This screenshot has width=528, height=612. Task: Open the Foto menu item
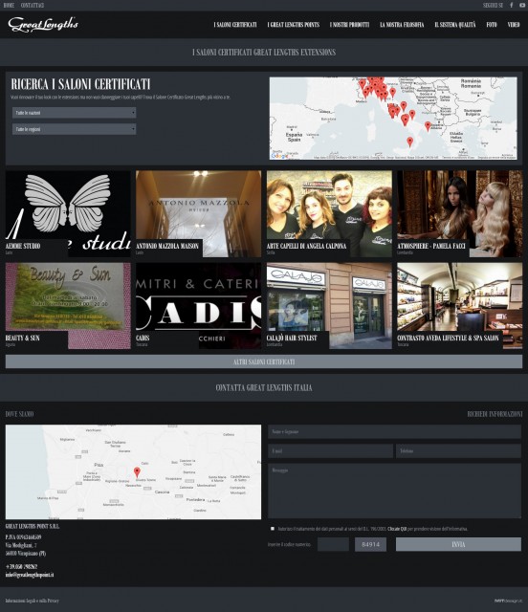492,25
